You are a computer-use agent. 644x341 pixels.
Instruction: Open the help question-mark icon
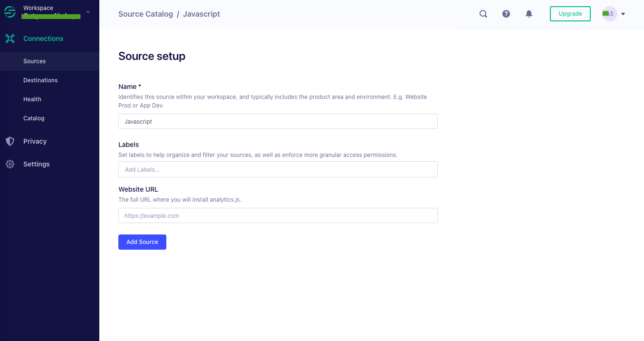[x=506, y=14]
